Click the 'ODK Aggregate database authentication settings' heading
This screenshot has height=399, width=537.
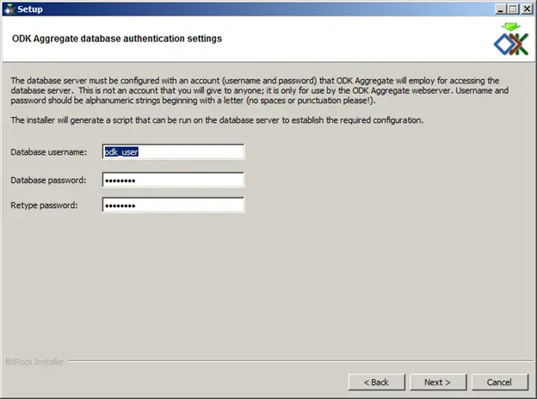117,39
